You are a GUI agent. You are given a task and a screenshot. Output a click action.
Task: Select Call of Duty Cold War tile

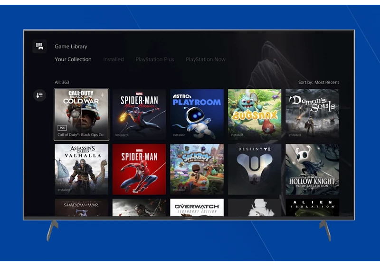coord(81,114)
